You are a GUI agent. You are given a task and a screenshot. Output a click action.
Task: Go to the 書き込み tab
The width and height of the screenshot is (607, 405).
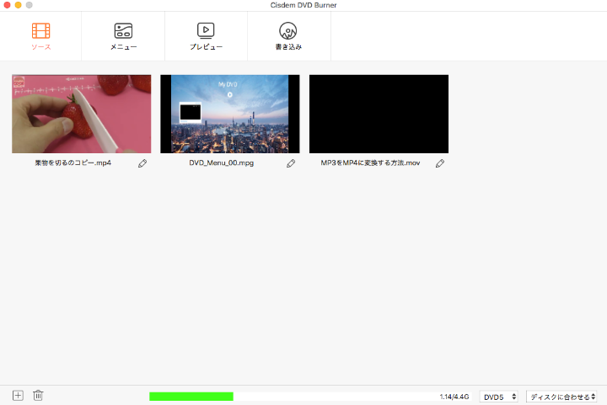(x=288, y=36)
